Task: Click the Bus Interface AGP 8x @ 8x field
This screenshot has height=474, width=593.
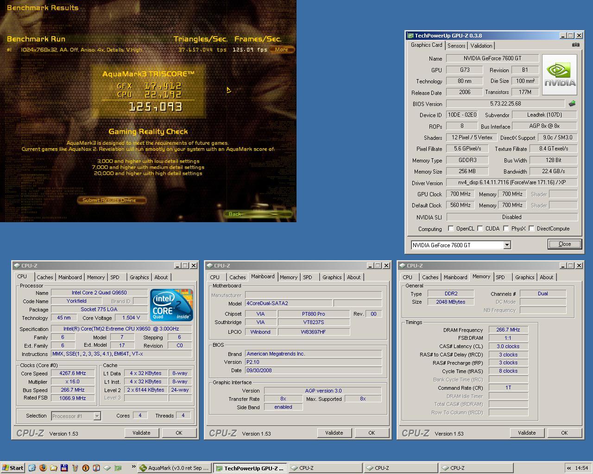Action: tap(544, 126)
